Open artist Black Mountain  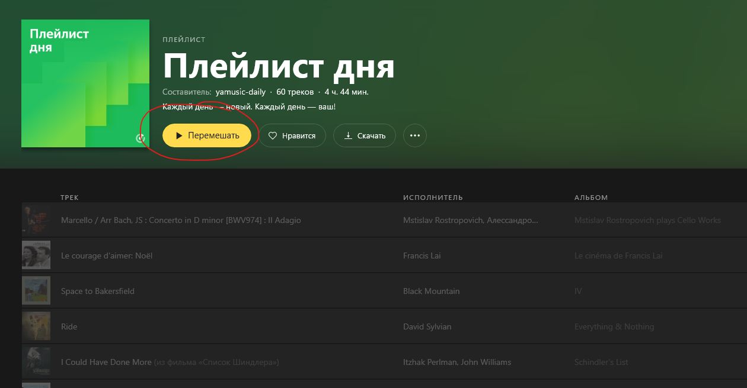click(x=432, y=291)
